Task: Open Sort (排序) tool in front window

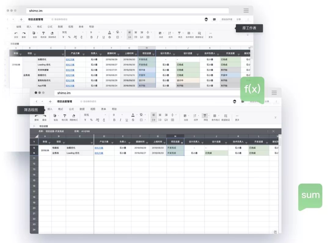Action: coord(195,116)
